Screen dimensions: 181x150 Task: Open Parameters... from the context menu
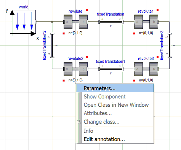[x=115, y=88]
